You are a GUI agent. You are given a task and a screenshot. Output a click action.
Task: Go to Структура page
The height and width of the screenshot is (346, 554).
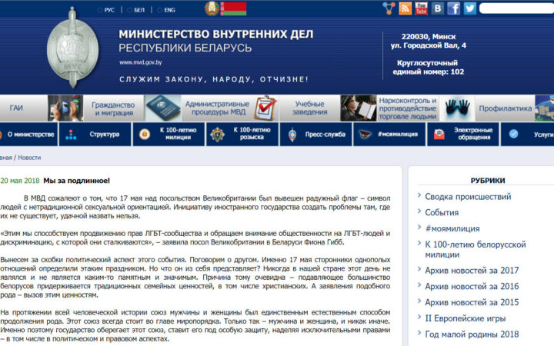(95, 134)
